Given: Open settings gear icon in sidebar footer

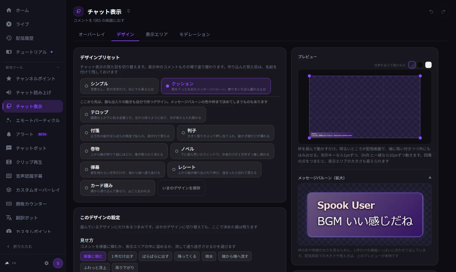Looking at the screenshot, I should [47, 263].
